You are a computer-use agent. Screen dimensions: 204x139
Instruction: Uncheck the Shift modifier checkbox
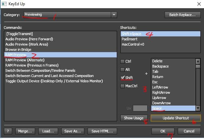(x=123, y=77)
